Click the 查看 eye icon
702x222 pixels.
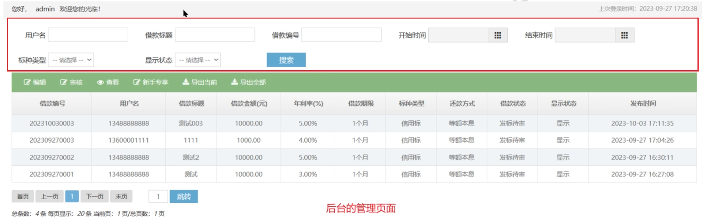click(100, 82)
